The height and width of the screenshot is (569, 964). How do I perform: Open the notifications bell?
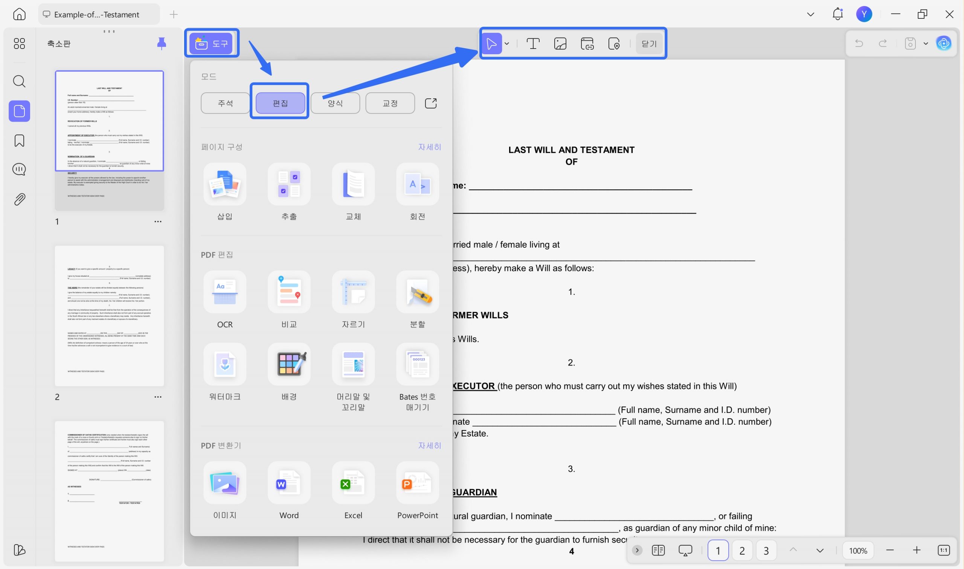pos(837,14)
